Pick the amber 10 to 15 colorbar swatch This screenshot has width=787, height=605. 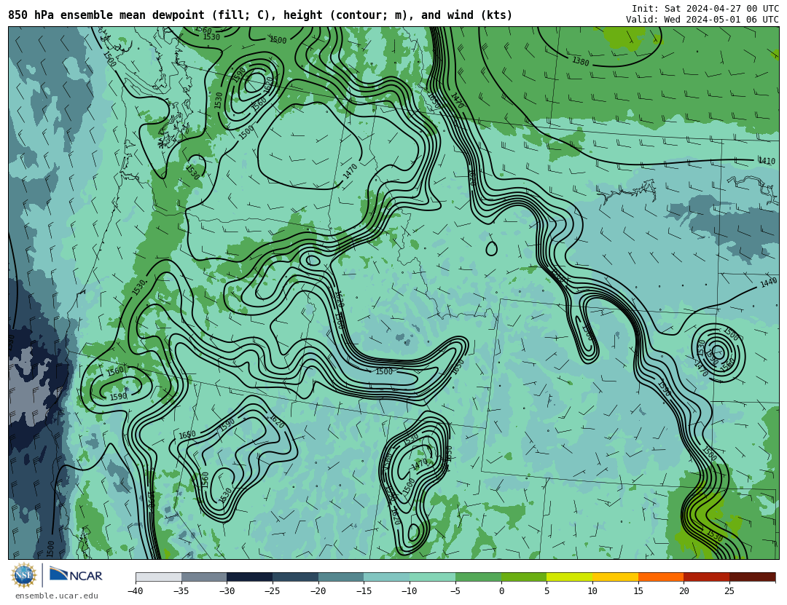[x=615, y=577]
